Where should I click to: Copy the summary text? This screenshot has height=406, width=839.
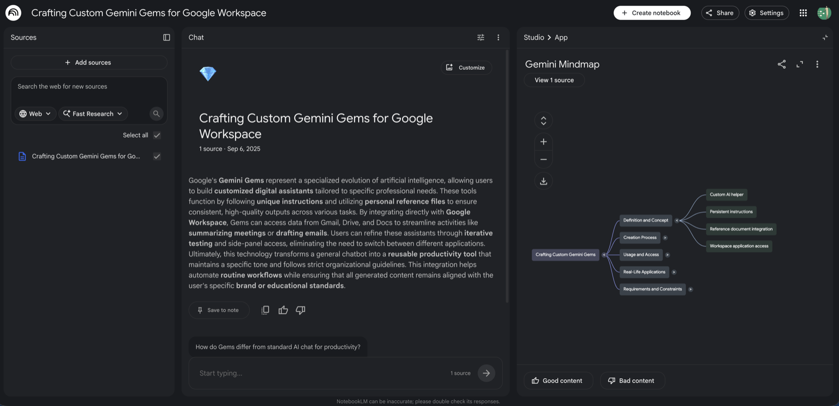pos(265,310)
